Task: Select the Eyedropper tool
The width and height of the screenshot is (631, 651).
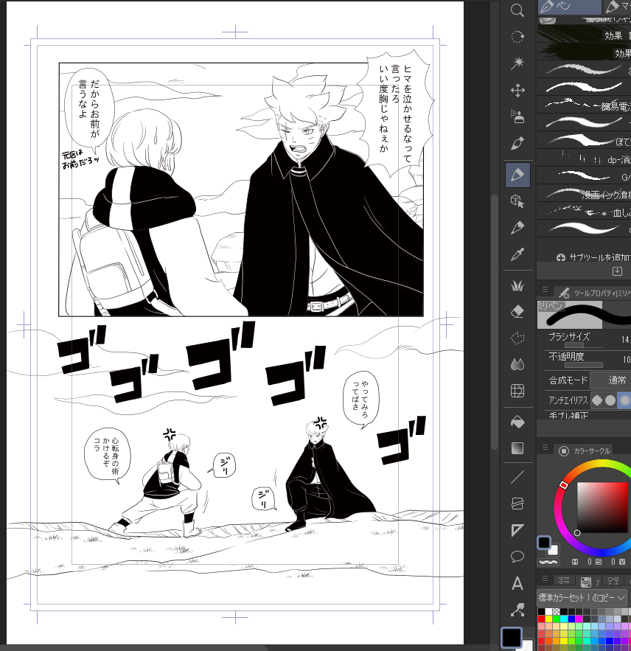Action: tap(517, 254)
